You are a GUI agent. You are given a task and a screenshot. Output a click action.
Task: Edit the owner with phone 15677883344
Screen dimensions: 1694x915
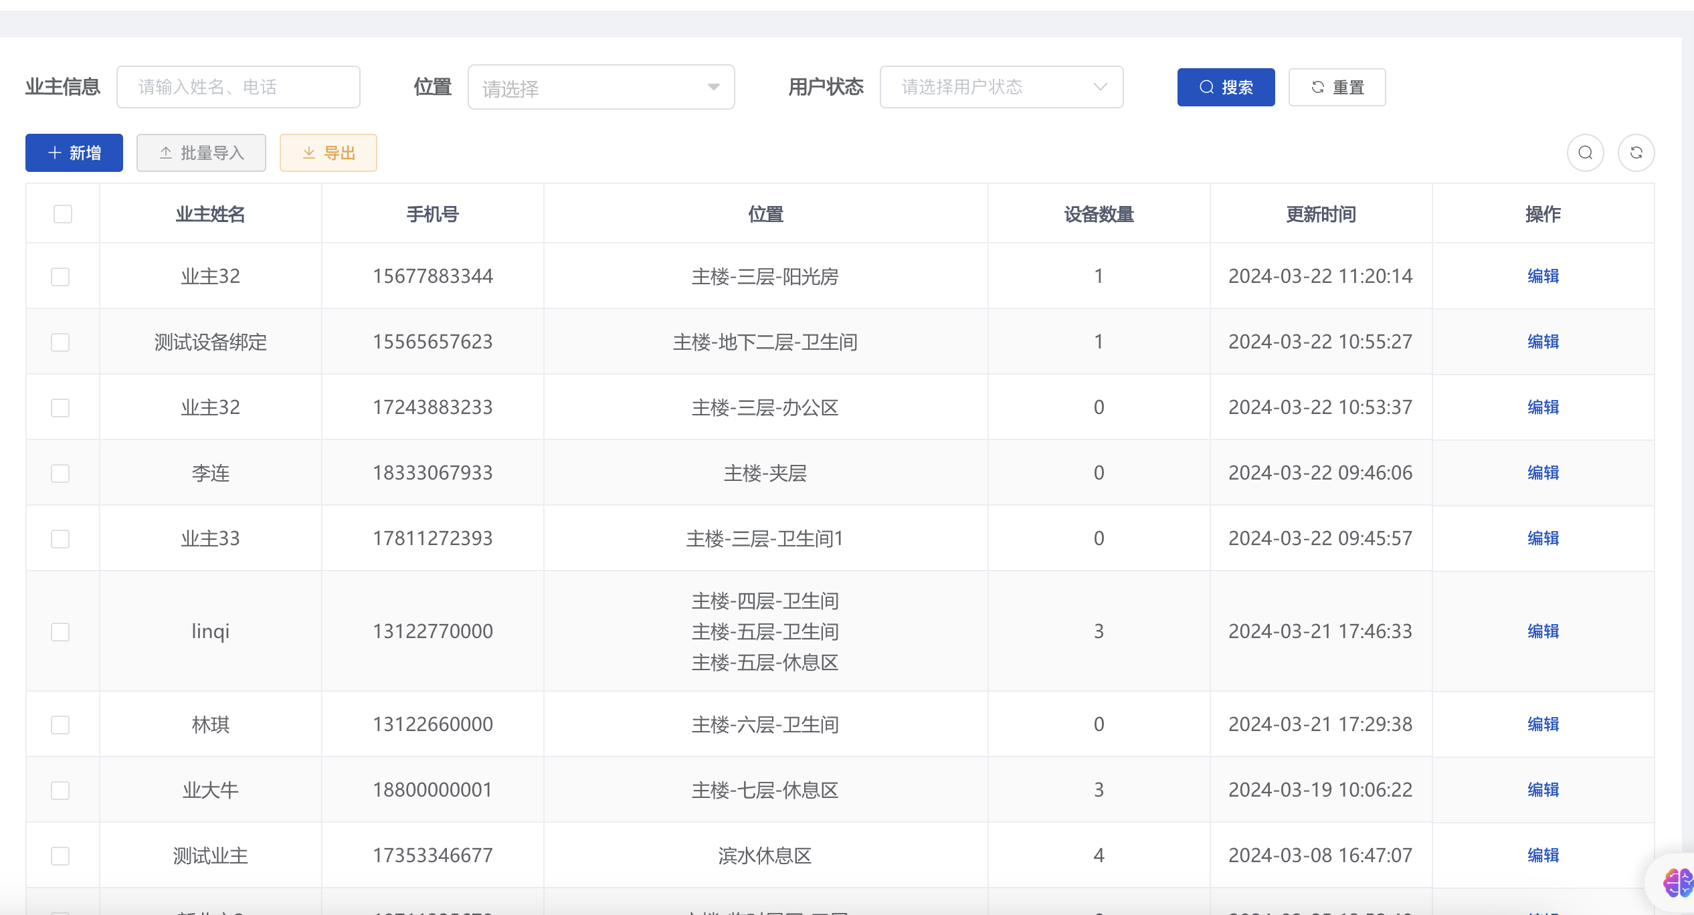[x=1543, y=276]
